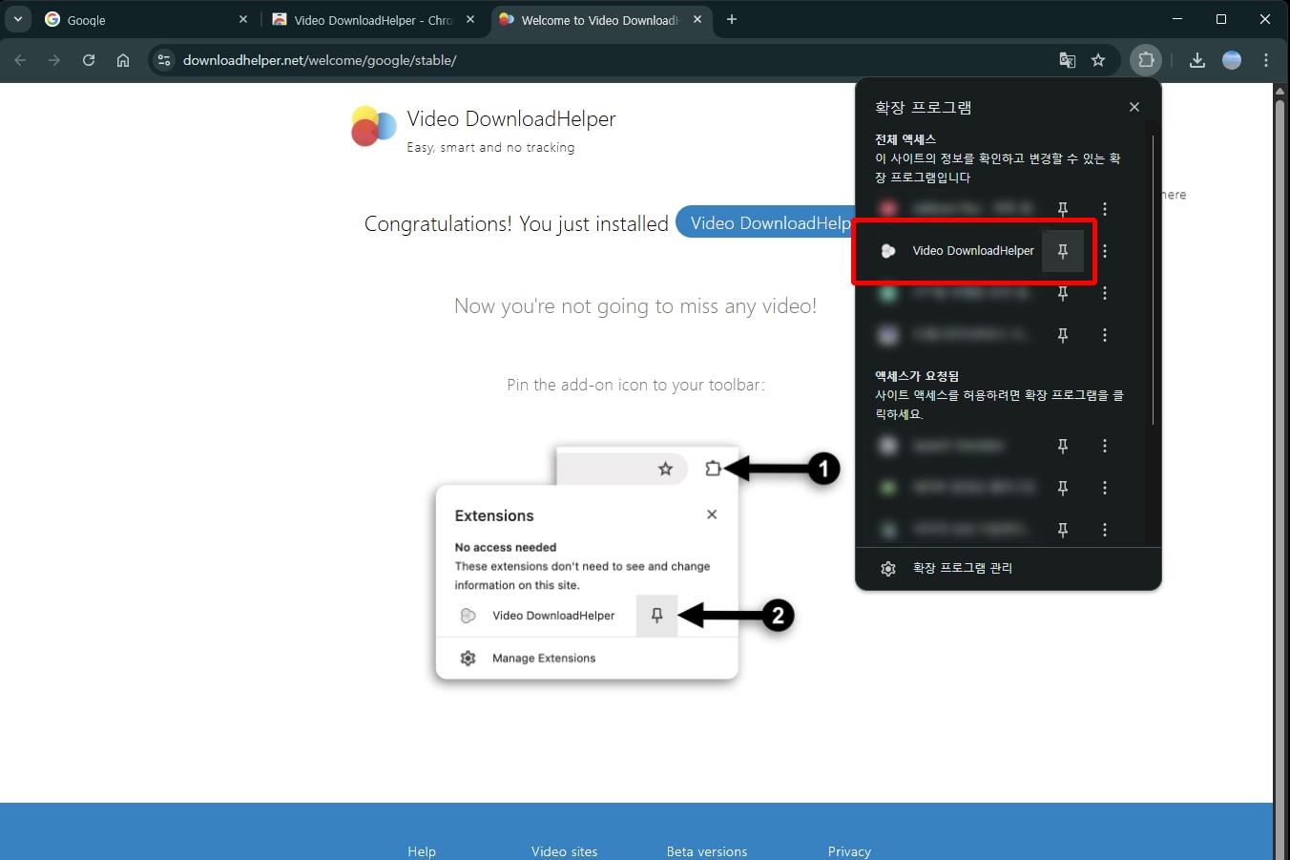
Task: Go back with the browser back arrow
Action: pyautogui.click(x=20, y=60)
